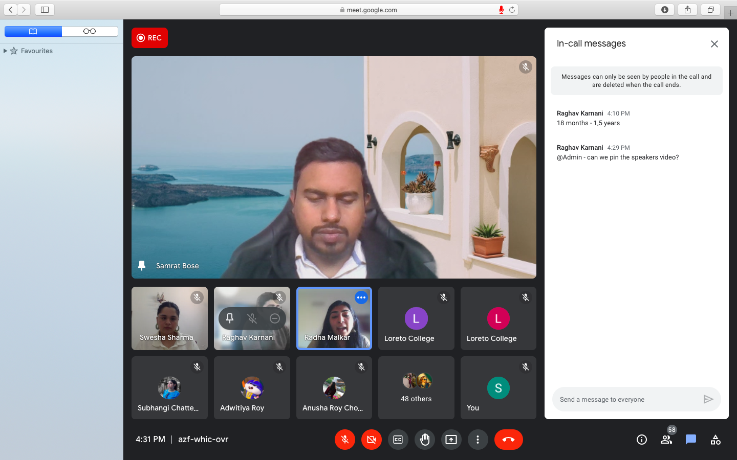The height and width of the screenshot is (460, 737).
Task: Click the Send a message input field
Action: click(627, 400)
